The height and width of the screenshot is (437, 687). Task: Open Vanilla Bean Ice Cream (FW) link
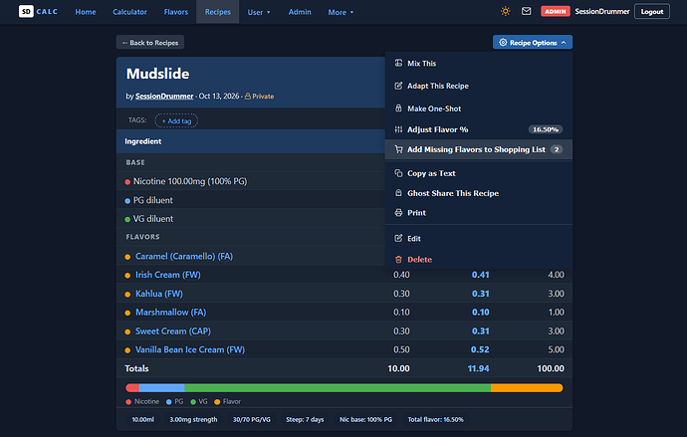[190, 349]
